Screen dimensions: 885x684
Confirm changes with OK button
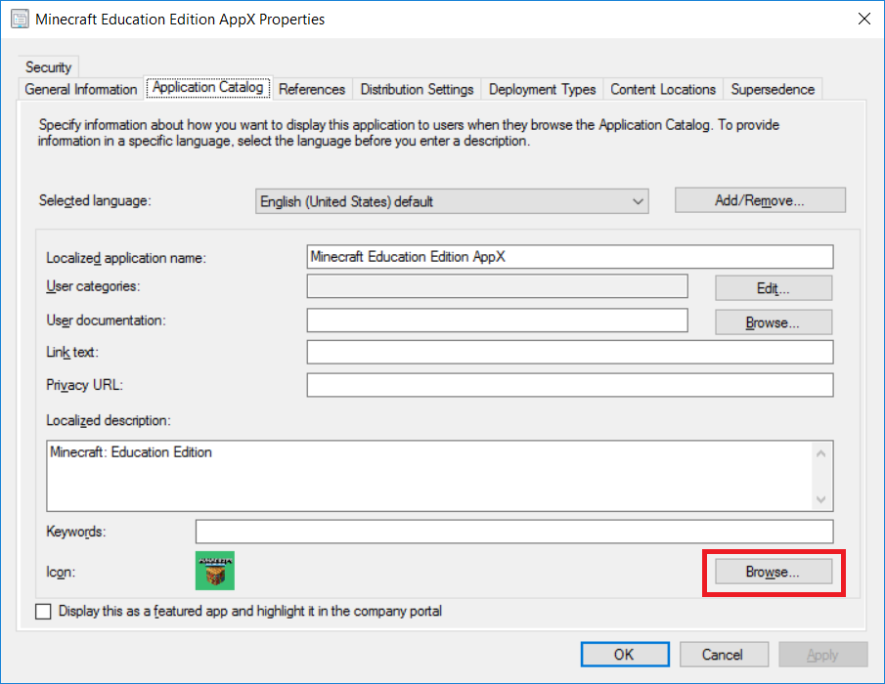(625, 654)
